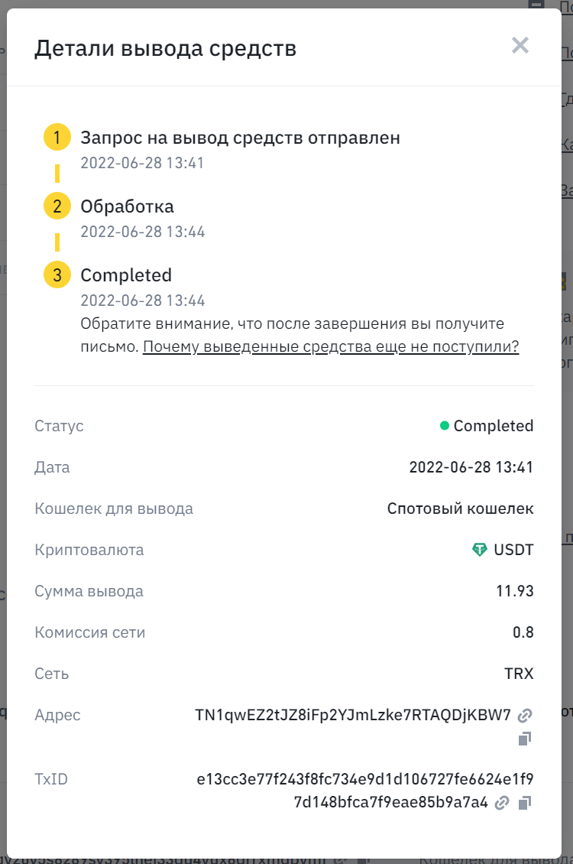The image size is (573, 864).
Task: Click the 0.8 network fee value
Action: click(523, 632)
